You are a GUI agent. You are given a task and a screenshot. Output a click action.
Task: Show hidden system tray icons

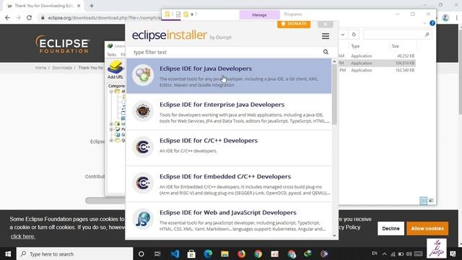click(x=385, y=253)
